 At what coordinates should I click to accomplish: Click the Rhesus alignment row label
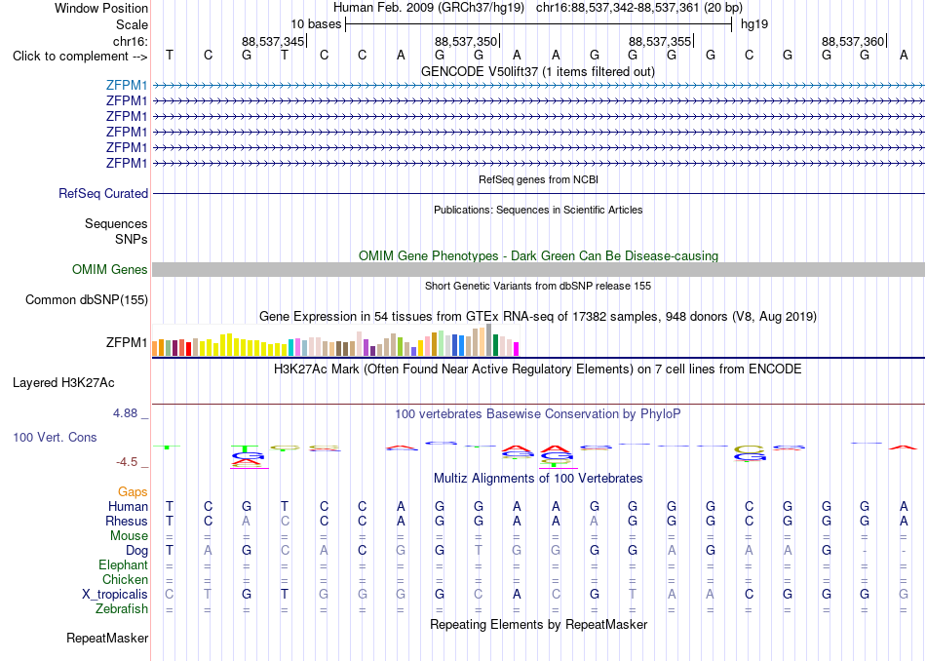pyautogui.click(x=127, y=521)
